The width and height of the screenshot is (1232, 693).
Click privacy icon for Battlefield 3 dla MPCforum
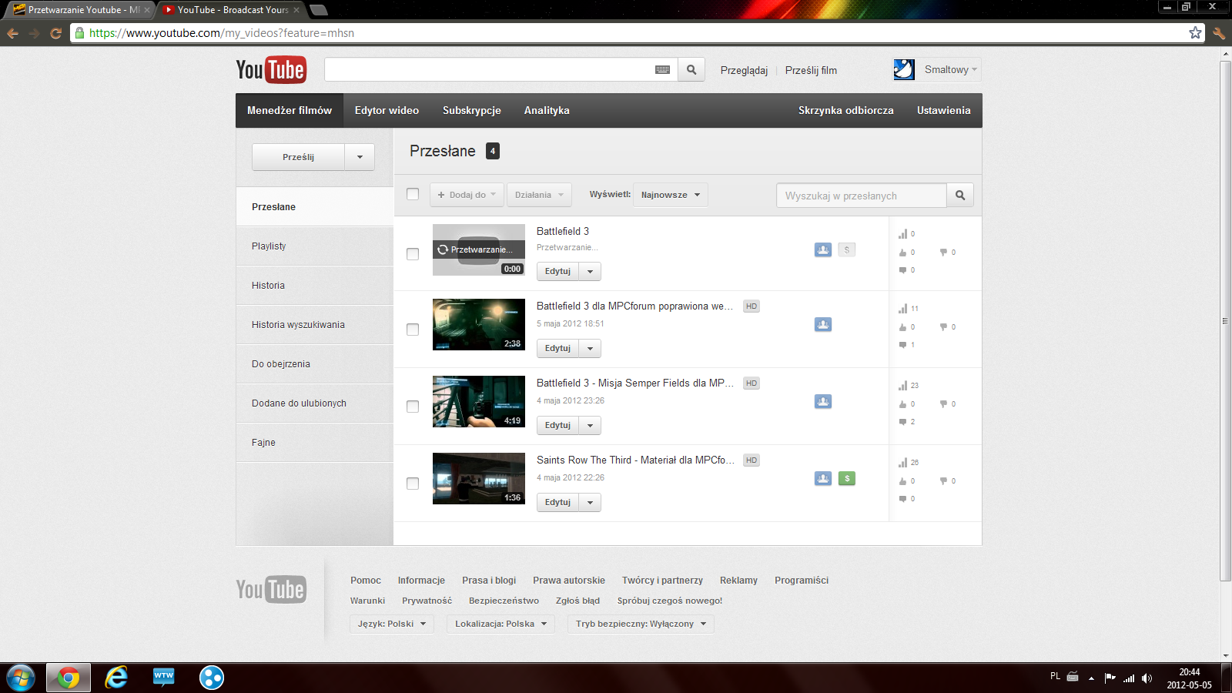click(823, 324)
